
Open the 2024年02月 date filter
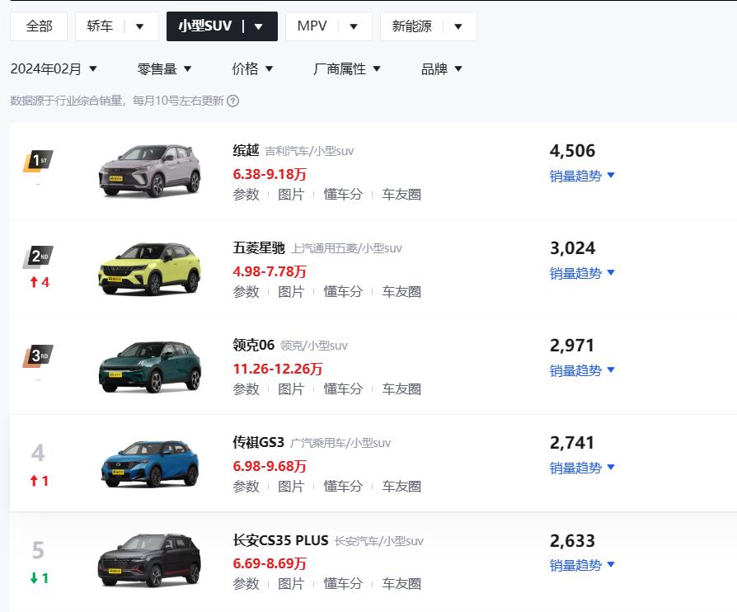pyautogui.click(x=54, y=69)
